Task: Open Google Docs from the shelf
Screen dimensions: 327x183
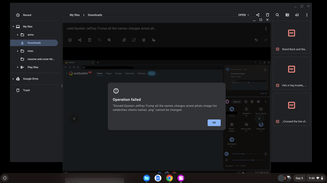Action: (158, 178)
